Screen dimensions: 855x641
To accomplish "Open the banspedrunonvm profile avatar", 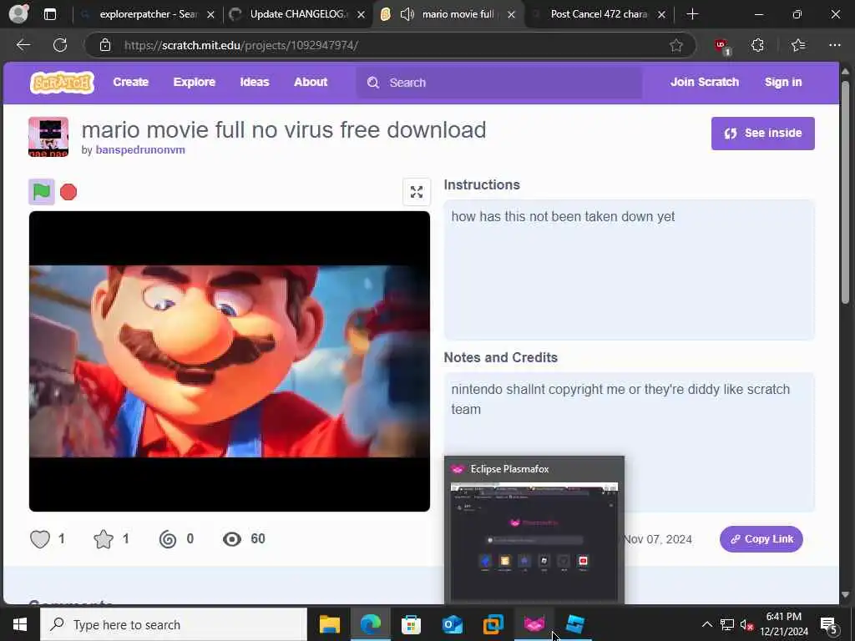I will 48,137.
